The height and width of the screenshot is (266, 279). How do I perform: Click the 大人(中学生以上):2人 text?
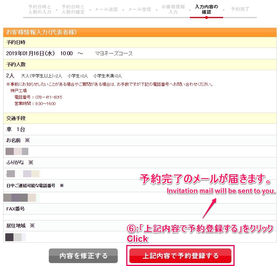tap(41, 76)
